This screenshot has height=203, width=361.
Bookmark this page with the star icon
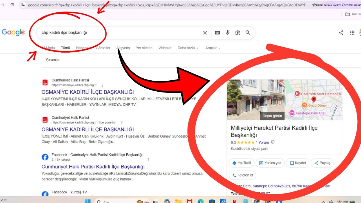tap(314, 5)
